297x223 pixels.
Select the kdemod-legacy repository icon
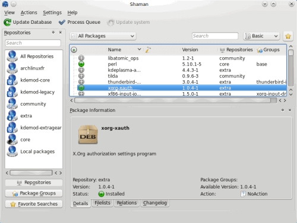coord(12,92)
